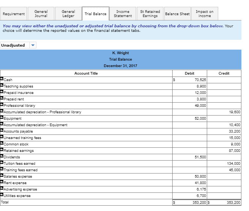The image size is (249, 211).
Task: Click the icon beside Rent expense
Action: [x=2, y=182]
